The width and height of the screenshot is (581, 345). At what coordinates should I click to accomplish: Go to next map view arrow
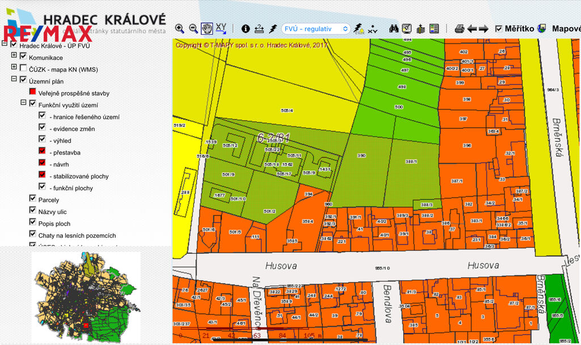coord(483,28)
